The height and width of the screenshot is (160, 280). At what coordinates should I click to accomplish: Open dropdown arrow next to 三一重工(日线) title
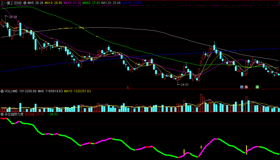coord(25,3)
